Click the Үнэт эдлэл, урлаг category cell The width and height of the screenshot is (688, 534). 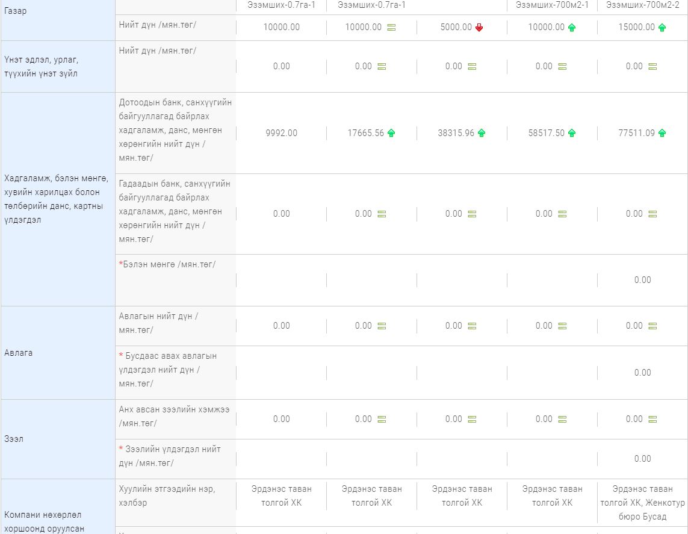tap(58, 67)
